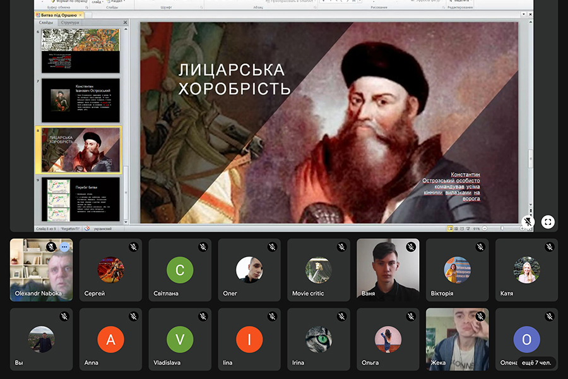This screenshot has height=379, width=568.
Task: Click thumbnail panel scroll down arrow
Action: coord(126,222)
